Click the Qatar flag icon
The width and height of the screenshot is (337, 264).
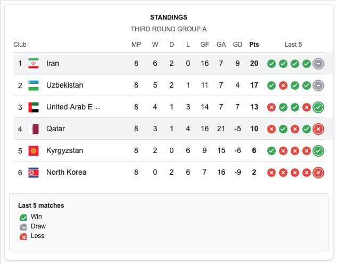pos(34,129)
